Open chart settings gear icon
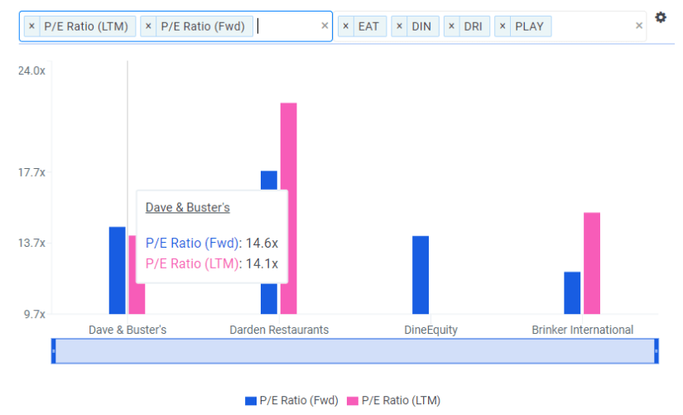683x415 pixels. 661,17
